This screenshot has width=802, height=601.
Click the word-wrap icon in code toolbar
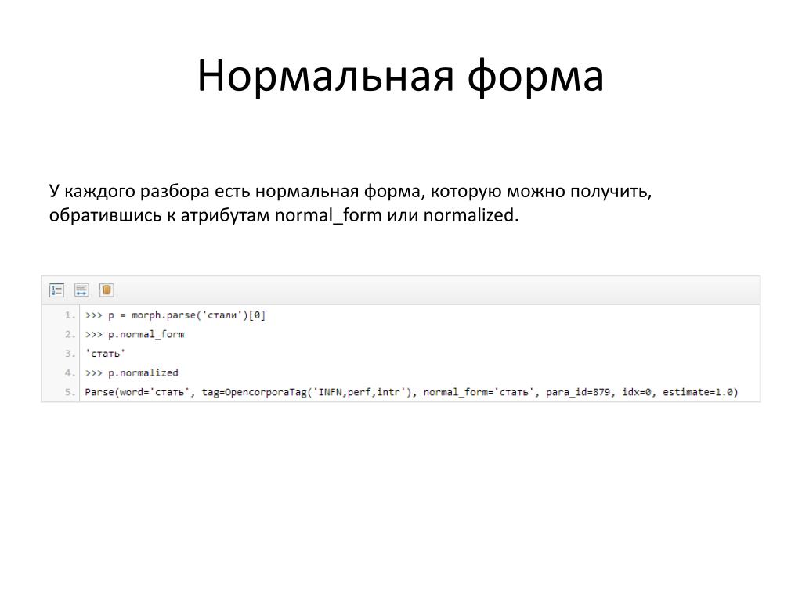(x=81, y=290)
